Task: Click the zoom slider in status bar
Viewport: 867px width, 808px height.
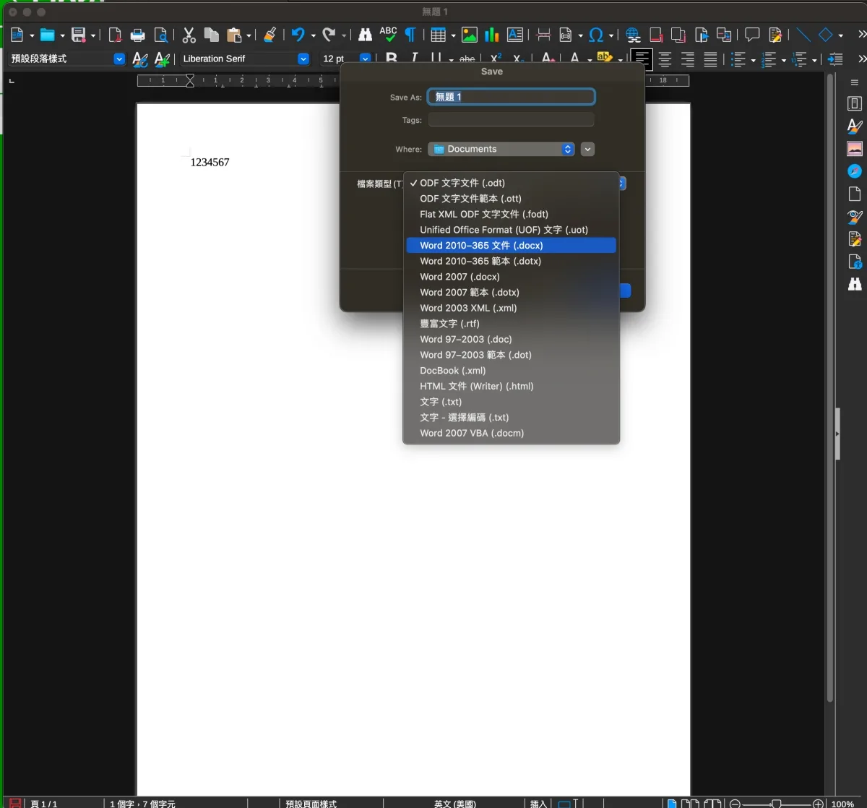Action: 776,803
